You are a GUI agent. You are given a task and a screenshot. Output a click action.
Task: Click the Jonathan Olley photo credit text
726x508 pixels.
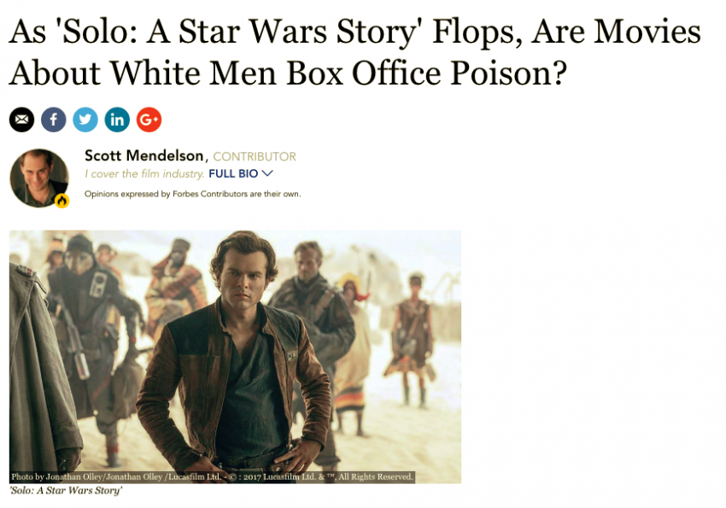click(116, 476)
